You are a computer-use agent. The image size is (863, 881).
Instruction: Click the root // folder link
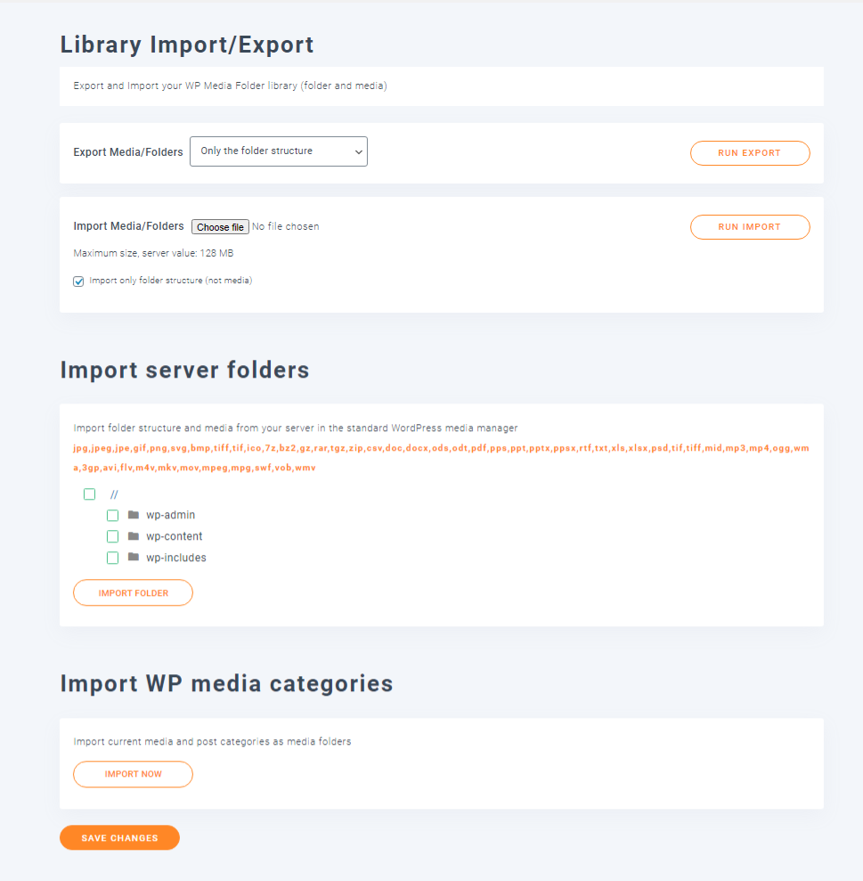click(x=114, y=494)
